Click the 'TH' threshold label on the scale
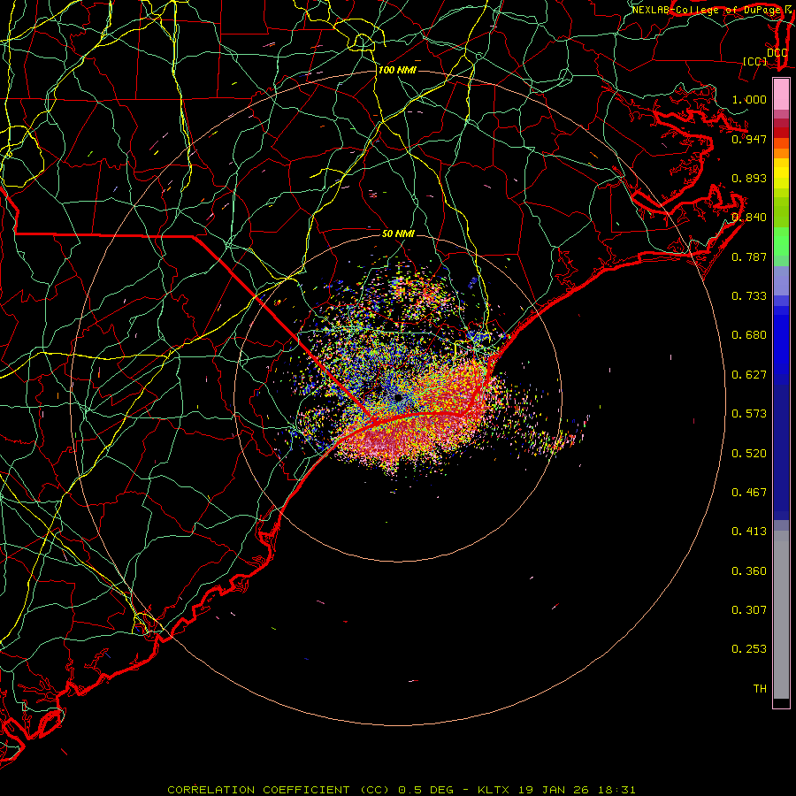The width and height of the screenshot is (796, 796). (760, 689)
